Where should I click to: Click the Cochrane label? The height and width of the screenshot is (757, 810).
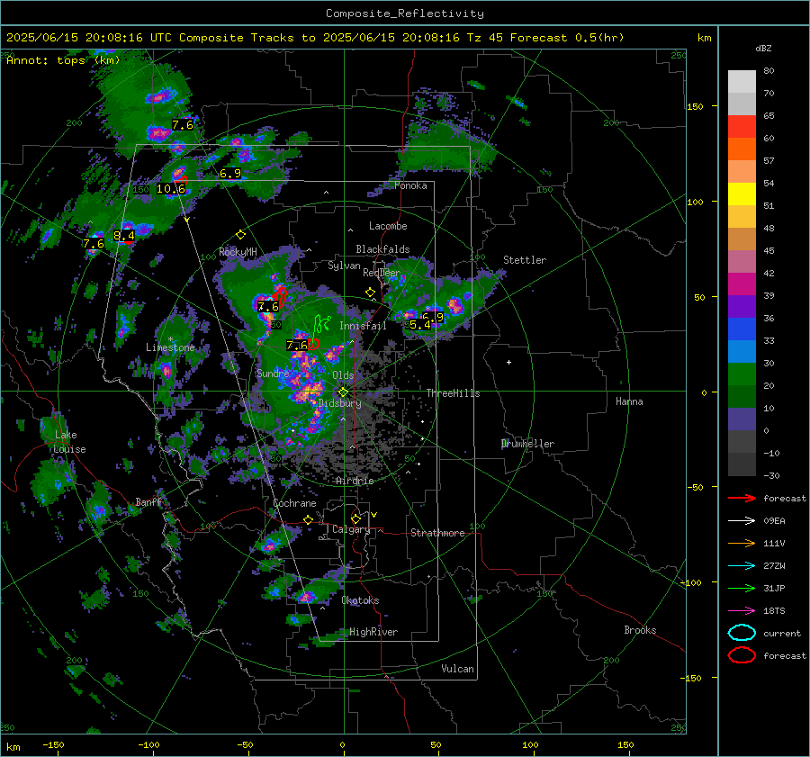[294, 503]
